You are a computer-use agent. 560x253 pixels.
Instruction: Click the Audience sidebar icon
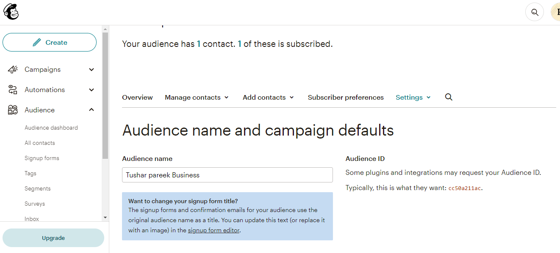(13, 110)
